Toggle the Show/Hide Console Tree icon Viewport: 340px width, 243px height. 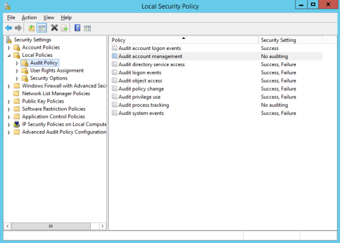(41, 28)
